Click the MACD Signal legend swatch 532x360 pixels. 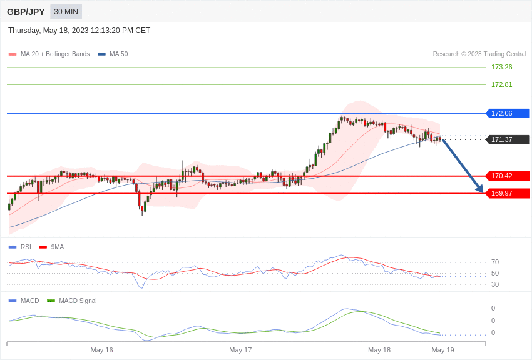[x=51, y=301]
